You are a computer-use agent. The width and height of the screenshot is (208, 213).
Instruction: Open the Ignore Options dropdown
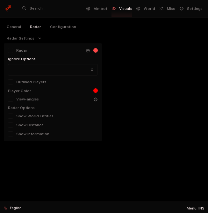click(x=53, y=70)
